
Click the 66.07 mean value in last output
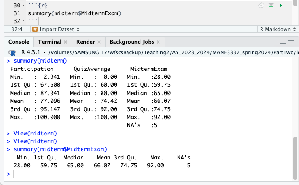102,166
